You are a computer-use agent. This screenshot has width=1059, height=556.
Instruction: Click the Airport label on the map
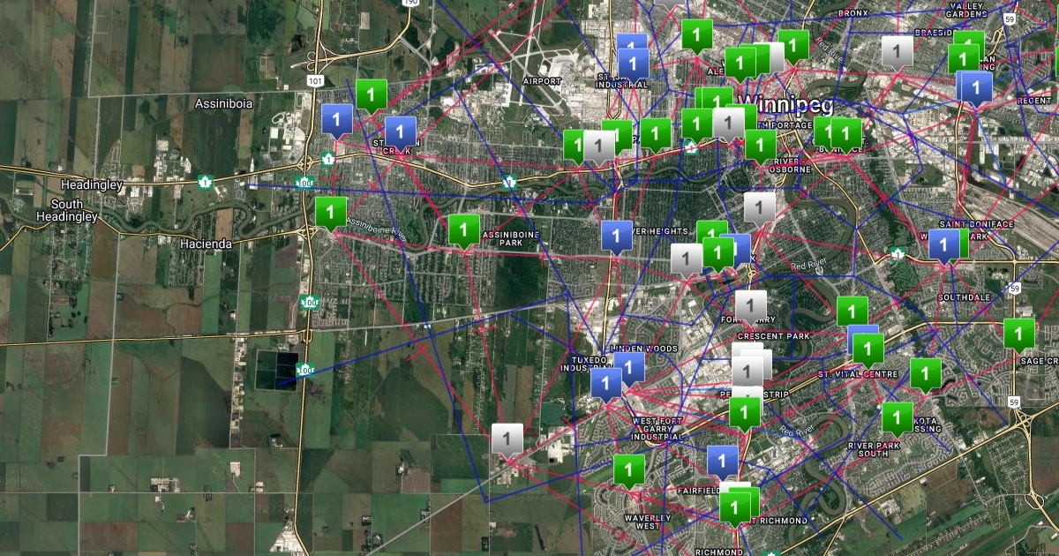tap(542, 80)
